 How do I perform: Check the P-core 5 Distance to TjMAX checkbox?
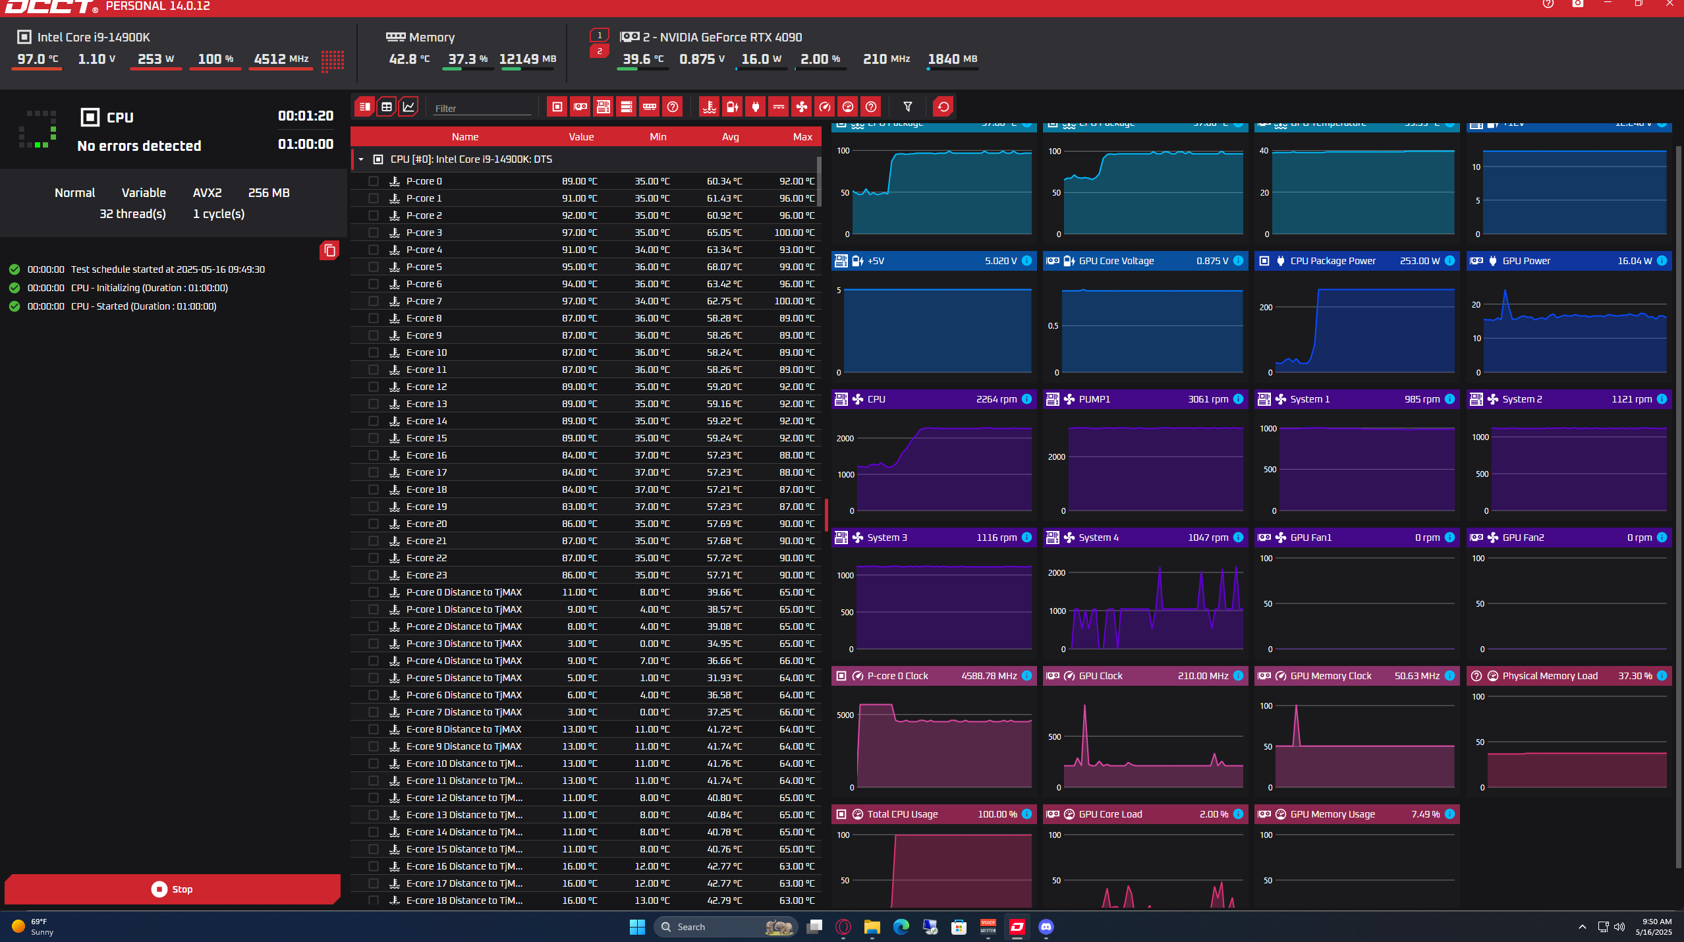pyautogui.click(x=374, y=678)
